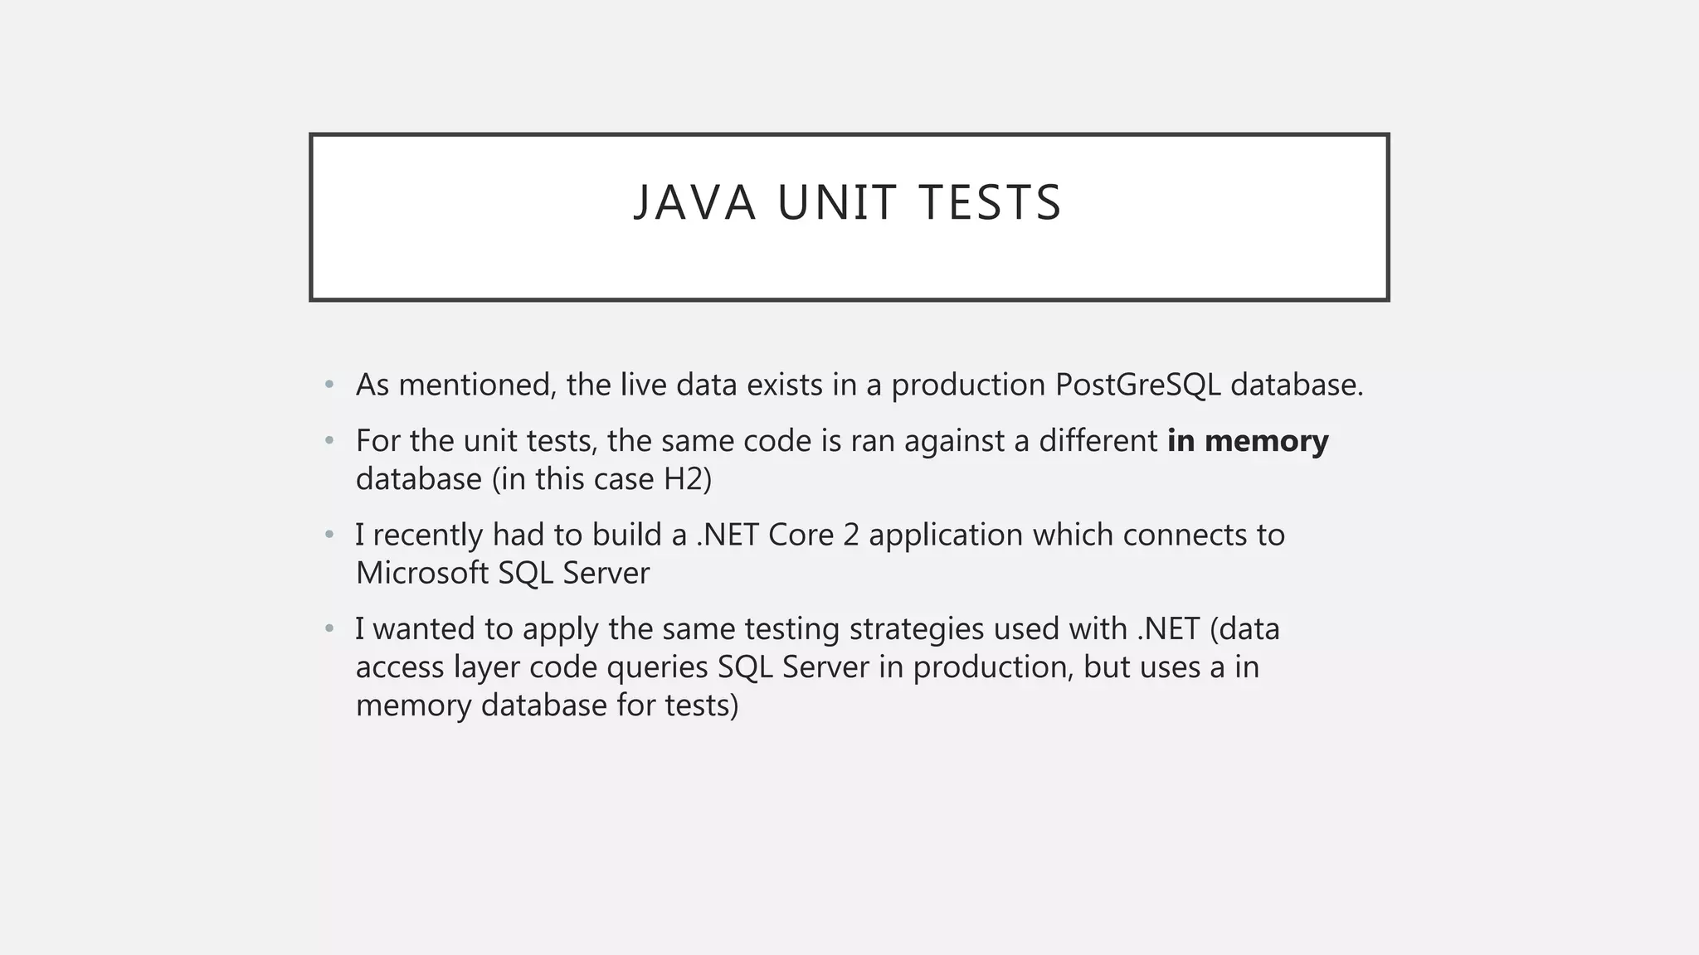Click the "JAVA UNIT TESTS" slide title
Viewport: 1699px width, 955px height.
(848, 203)
